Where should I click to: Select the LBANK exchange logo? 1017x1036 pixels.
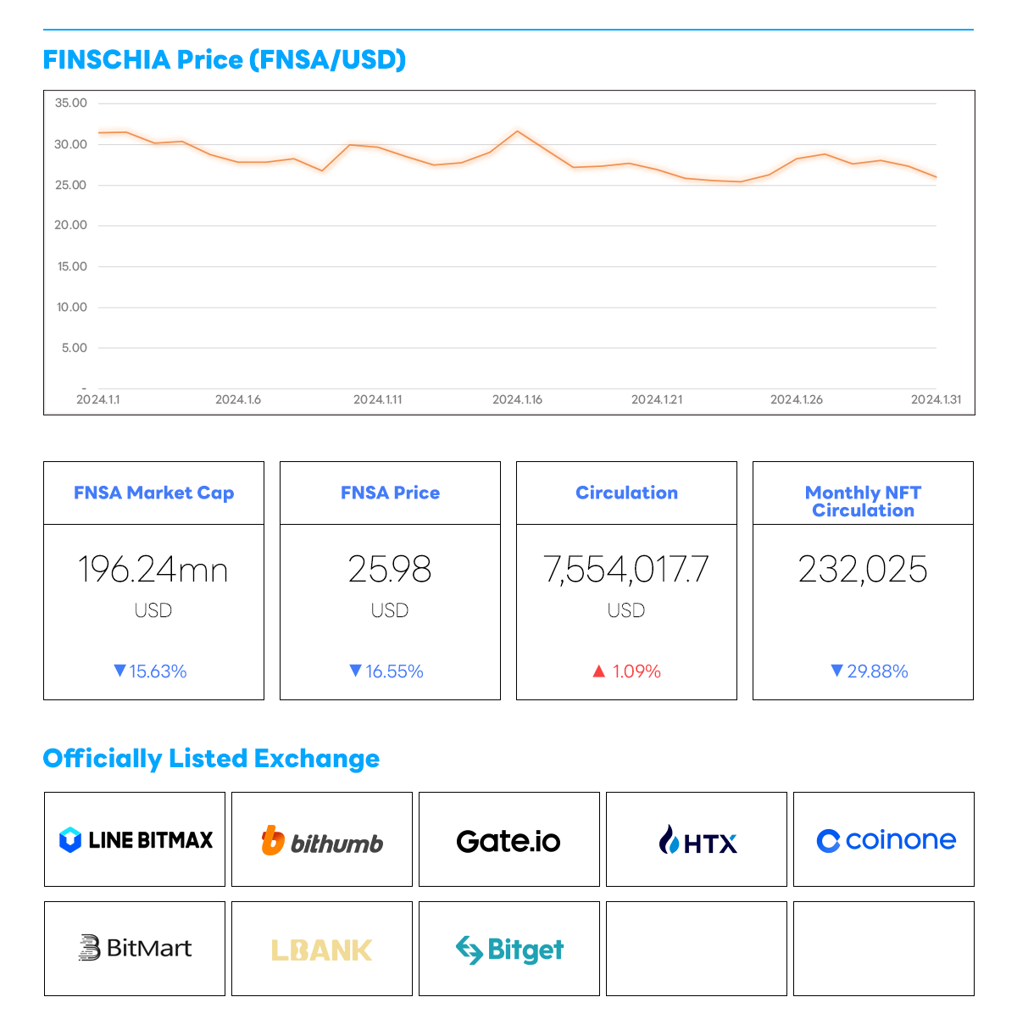(322, 950)
